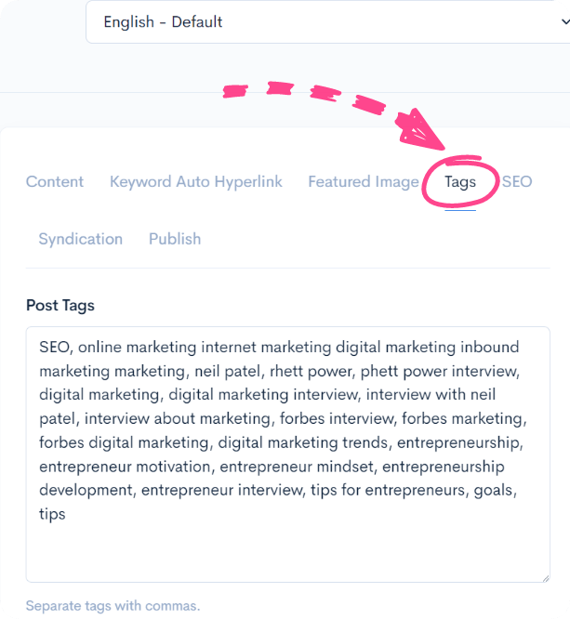Go to the Featured Image tab
This screenshot has width=570, height=619.
point(363,182)
